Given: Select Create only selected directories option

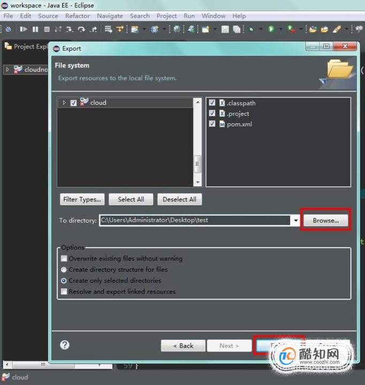Looking at the screenshot, I should [64, 281].
